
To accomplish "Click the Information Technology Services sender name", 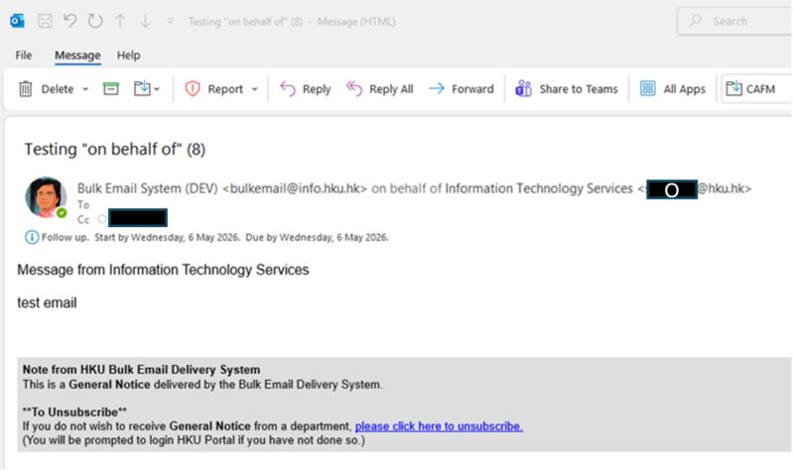I will tap(539, 188).
